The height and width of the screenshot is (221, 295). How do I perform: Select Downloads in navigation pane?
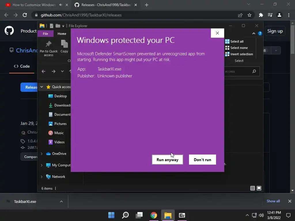(x=60, y=105)
